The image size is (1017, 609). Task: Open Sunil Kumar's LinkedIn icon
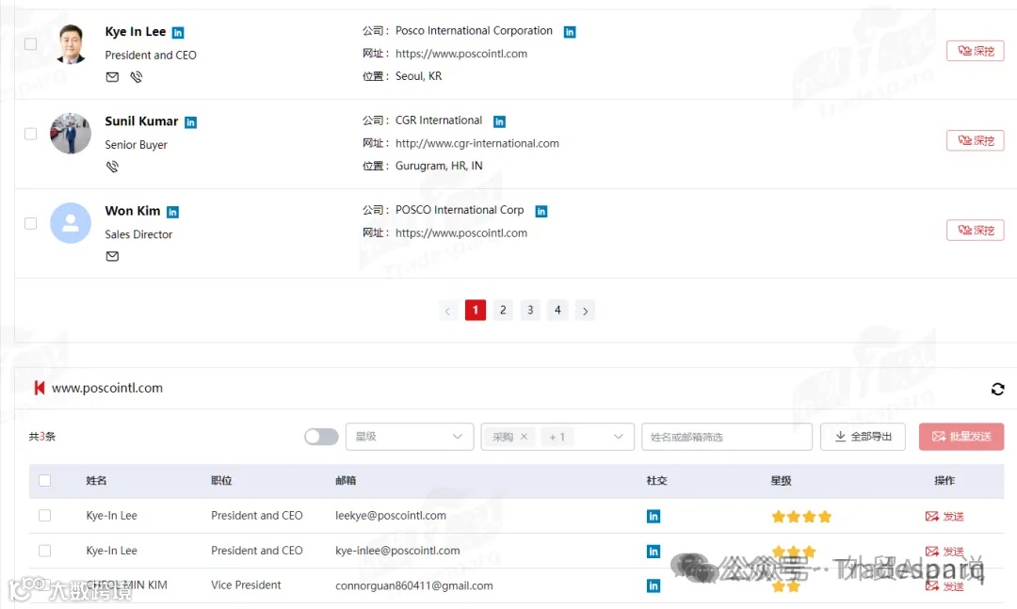(190, 122)
